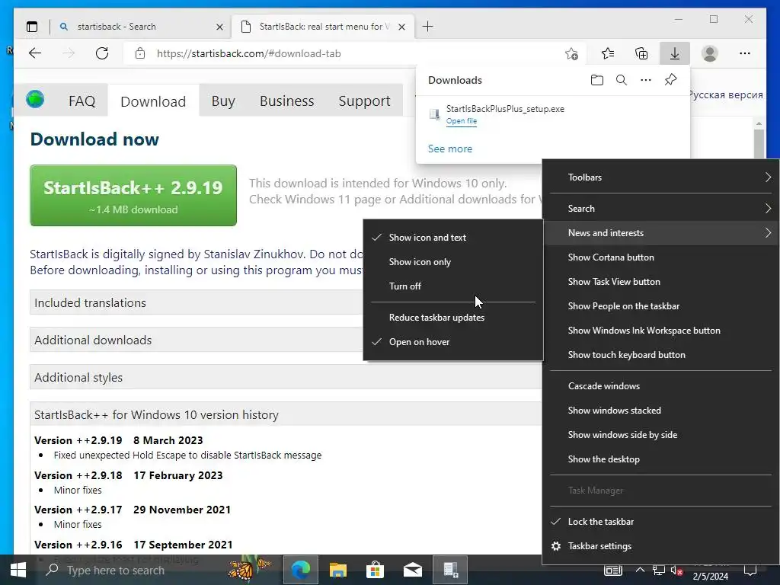Open the profile avatar icon

[710, 53]
